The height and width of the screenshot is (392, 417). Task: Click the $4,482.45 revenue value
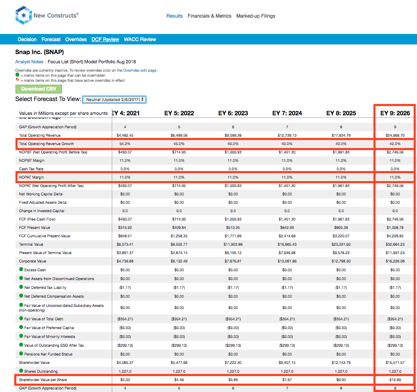(x=125, y=135)
